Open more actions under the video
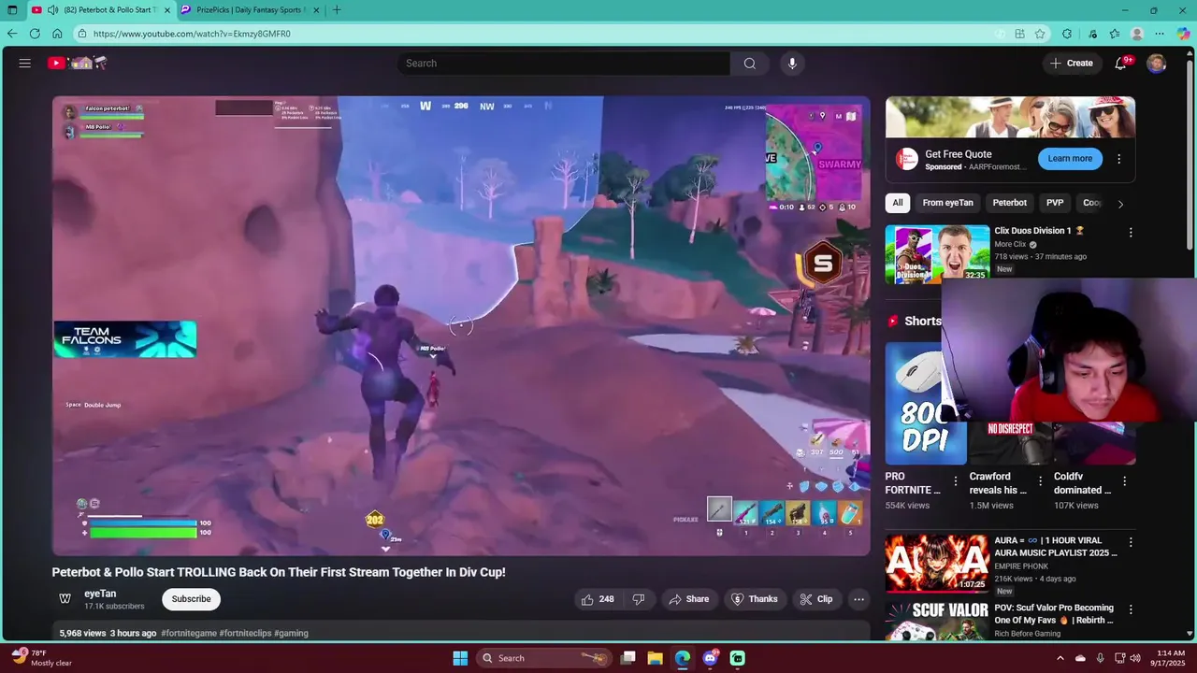This screenshot has height=673, width=1197. click(x=858, y=599)
